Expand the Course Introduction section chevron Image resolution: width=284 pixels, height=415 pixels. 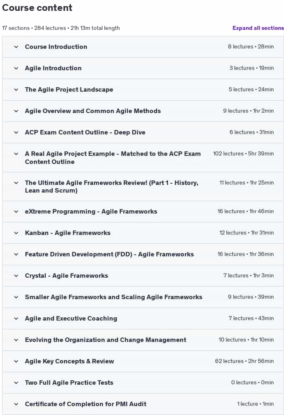pos(16,47)
